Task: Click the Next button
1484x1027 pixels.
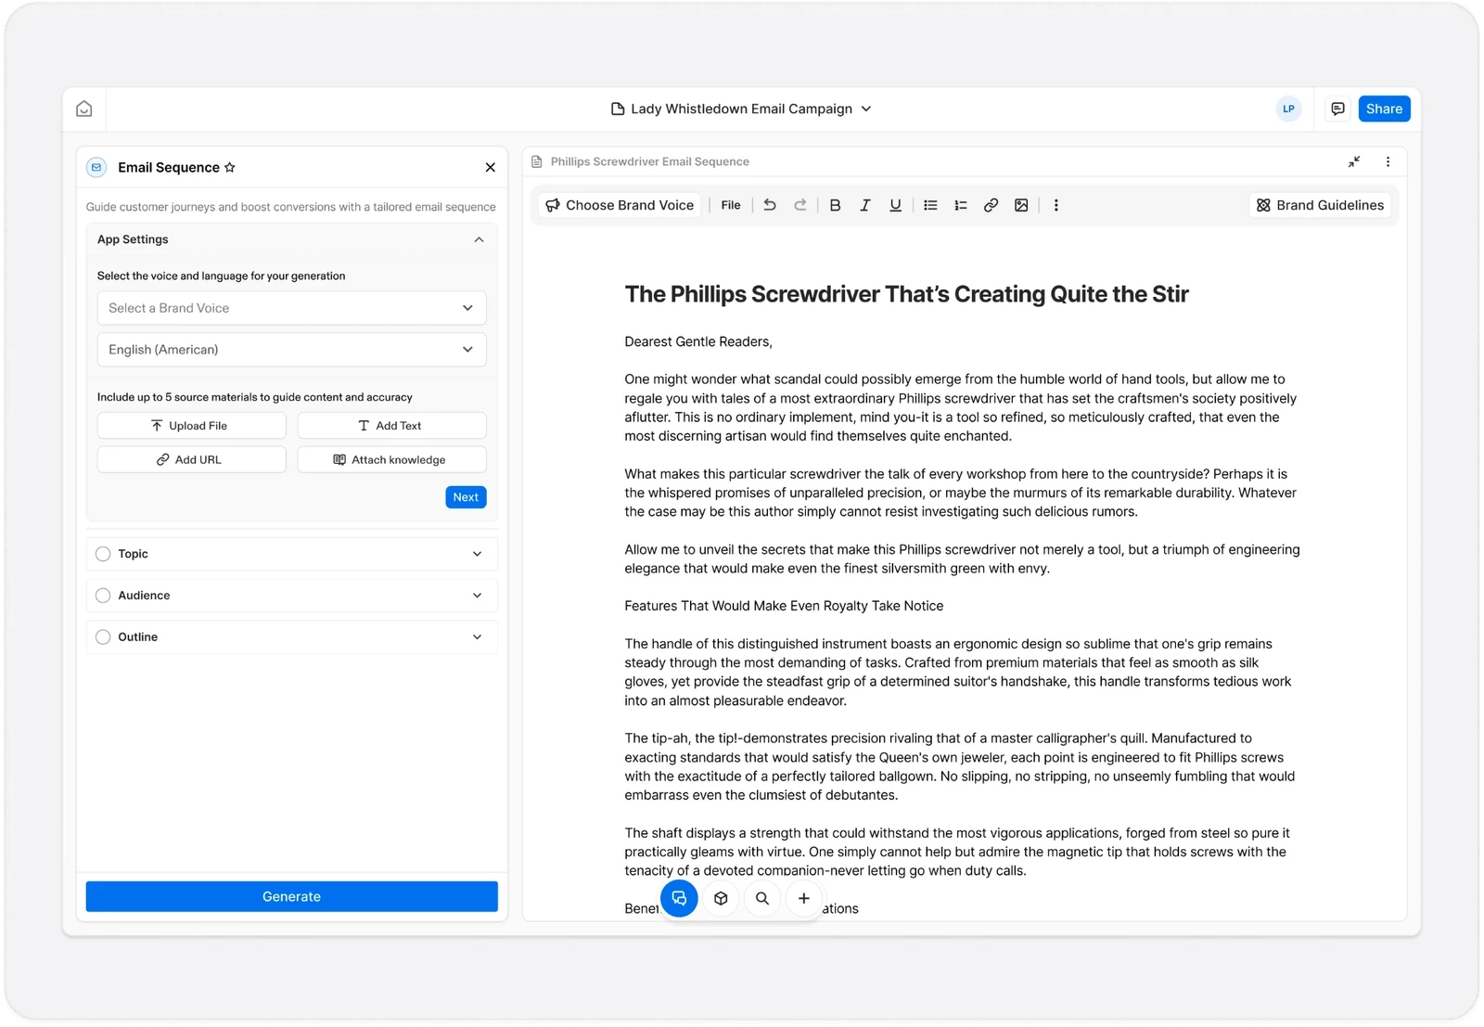Action: point(466,497)
